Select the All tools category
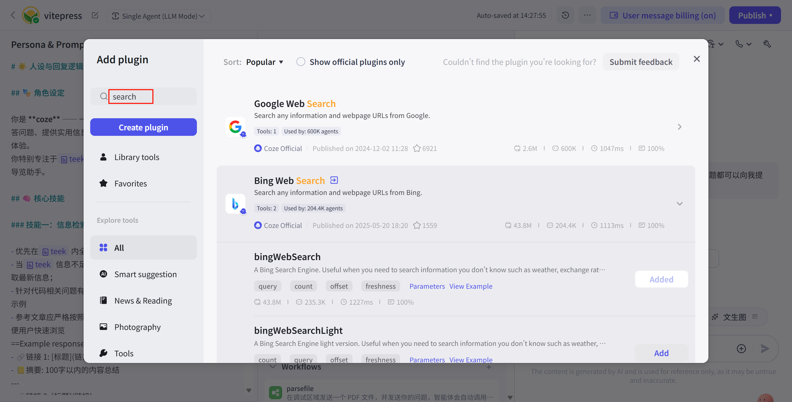Image resolution: width=792 pixels, height=402 pixels. click(143, 248)
